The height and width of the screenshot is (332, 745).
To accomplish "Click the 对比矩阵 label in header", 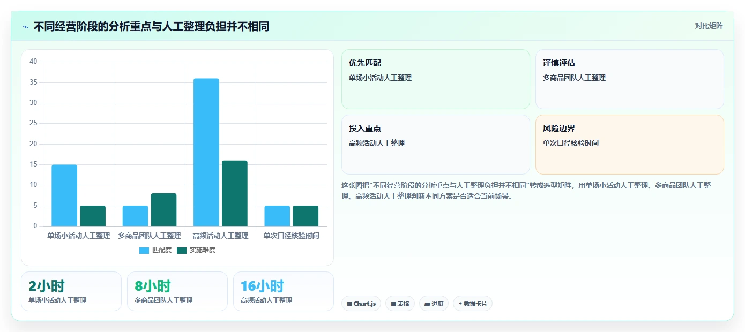I will [x=709, y=26].
